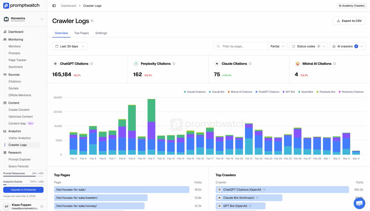Collapse the Research sidebar section
The image size is (370, 211).
pyautogui.click(x=15, y=152)
